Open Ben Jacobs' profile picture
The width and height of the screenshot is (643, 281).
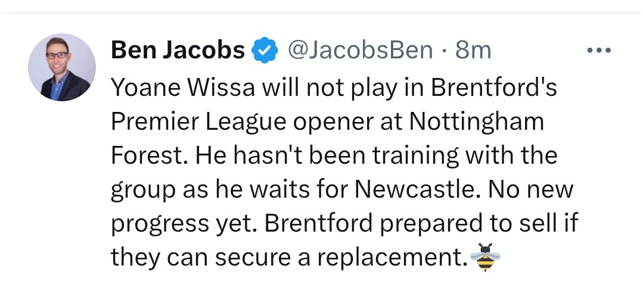tap(62, 67)
